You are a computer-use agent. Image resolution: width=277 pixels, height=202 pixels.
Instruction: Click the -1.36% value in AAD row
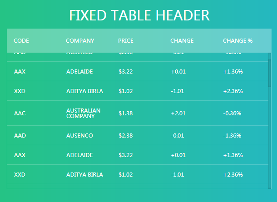(232, 135)
